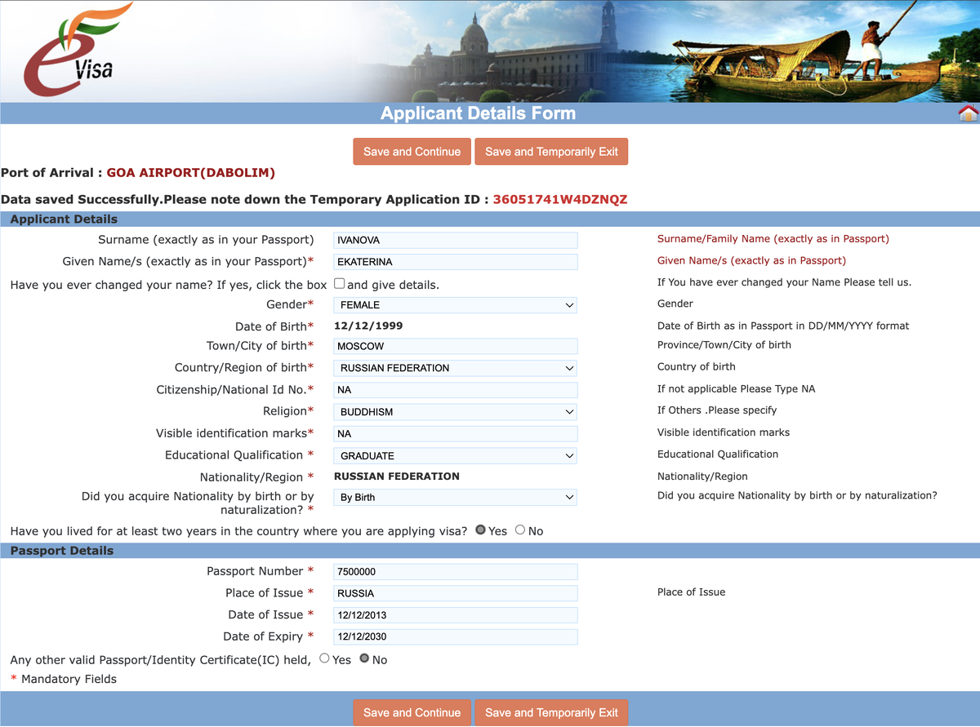Click the home icon at top right

[x=969, y=113]
